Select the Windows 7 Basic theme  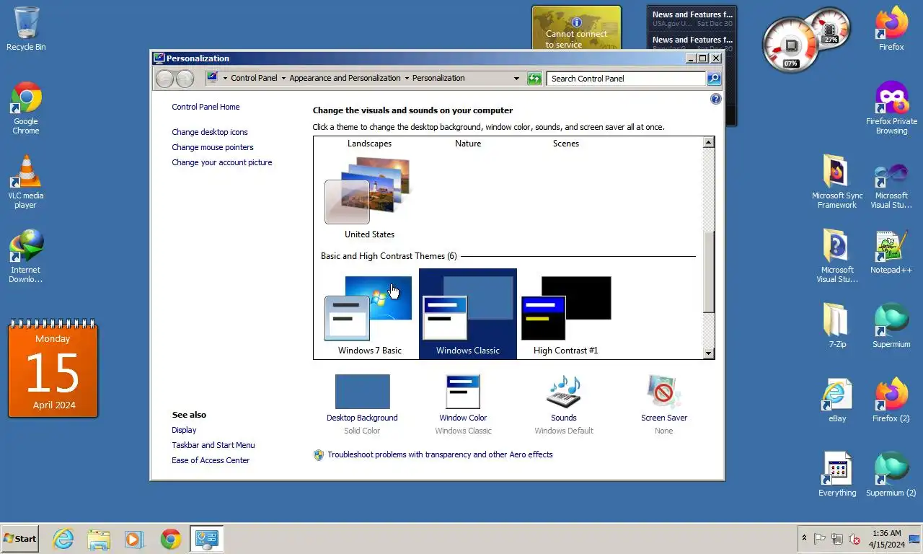[x=369, y=315]
